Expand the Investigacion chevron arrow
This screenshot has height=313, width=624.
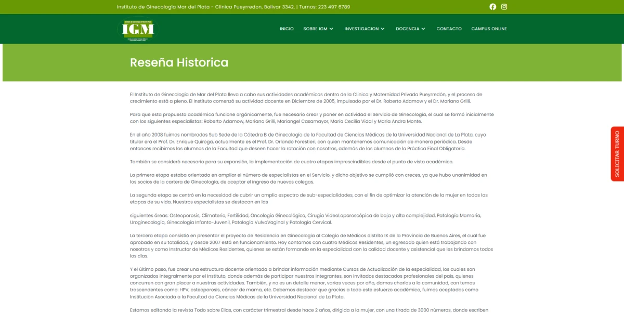pyautogui.click(x=383, y=29)
